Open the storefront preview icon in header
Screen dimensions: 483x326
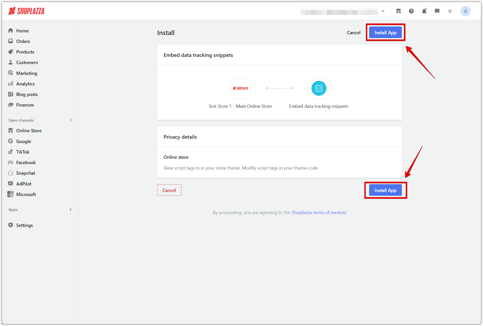pos(398,11)
